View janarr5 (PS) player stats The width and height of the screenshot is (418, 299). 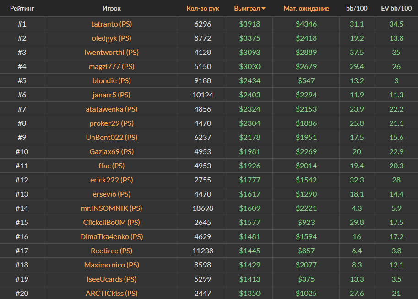(112, 95)
